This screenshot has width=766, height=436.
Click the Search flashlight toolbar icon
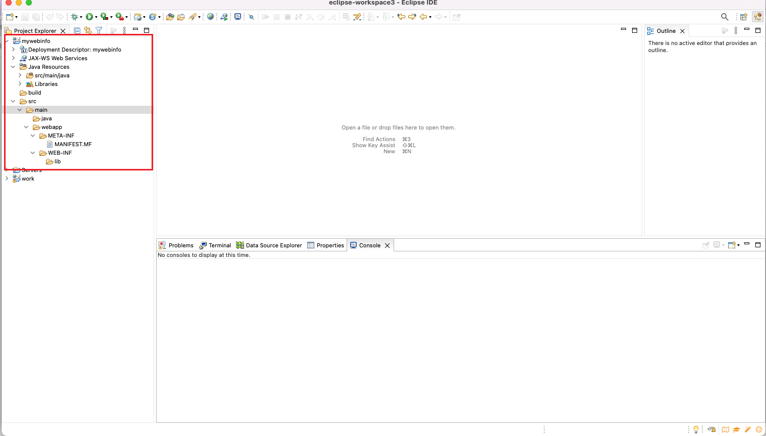[x=193, y=17]
